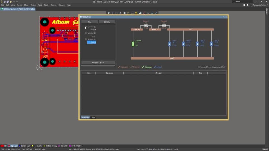Toggle the spiritlevel_2 checkbox
The height and width of the screenshot is (151, 269).
86,33
